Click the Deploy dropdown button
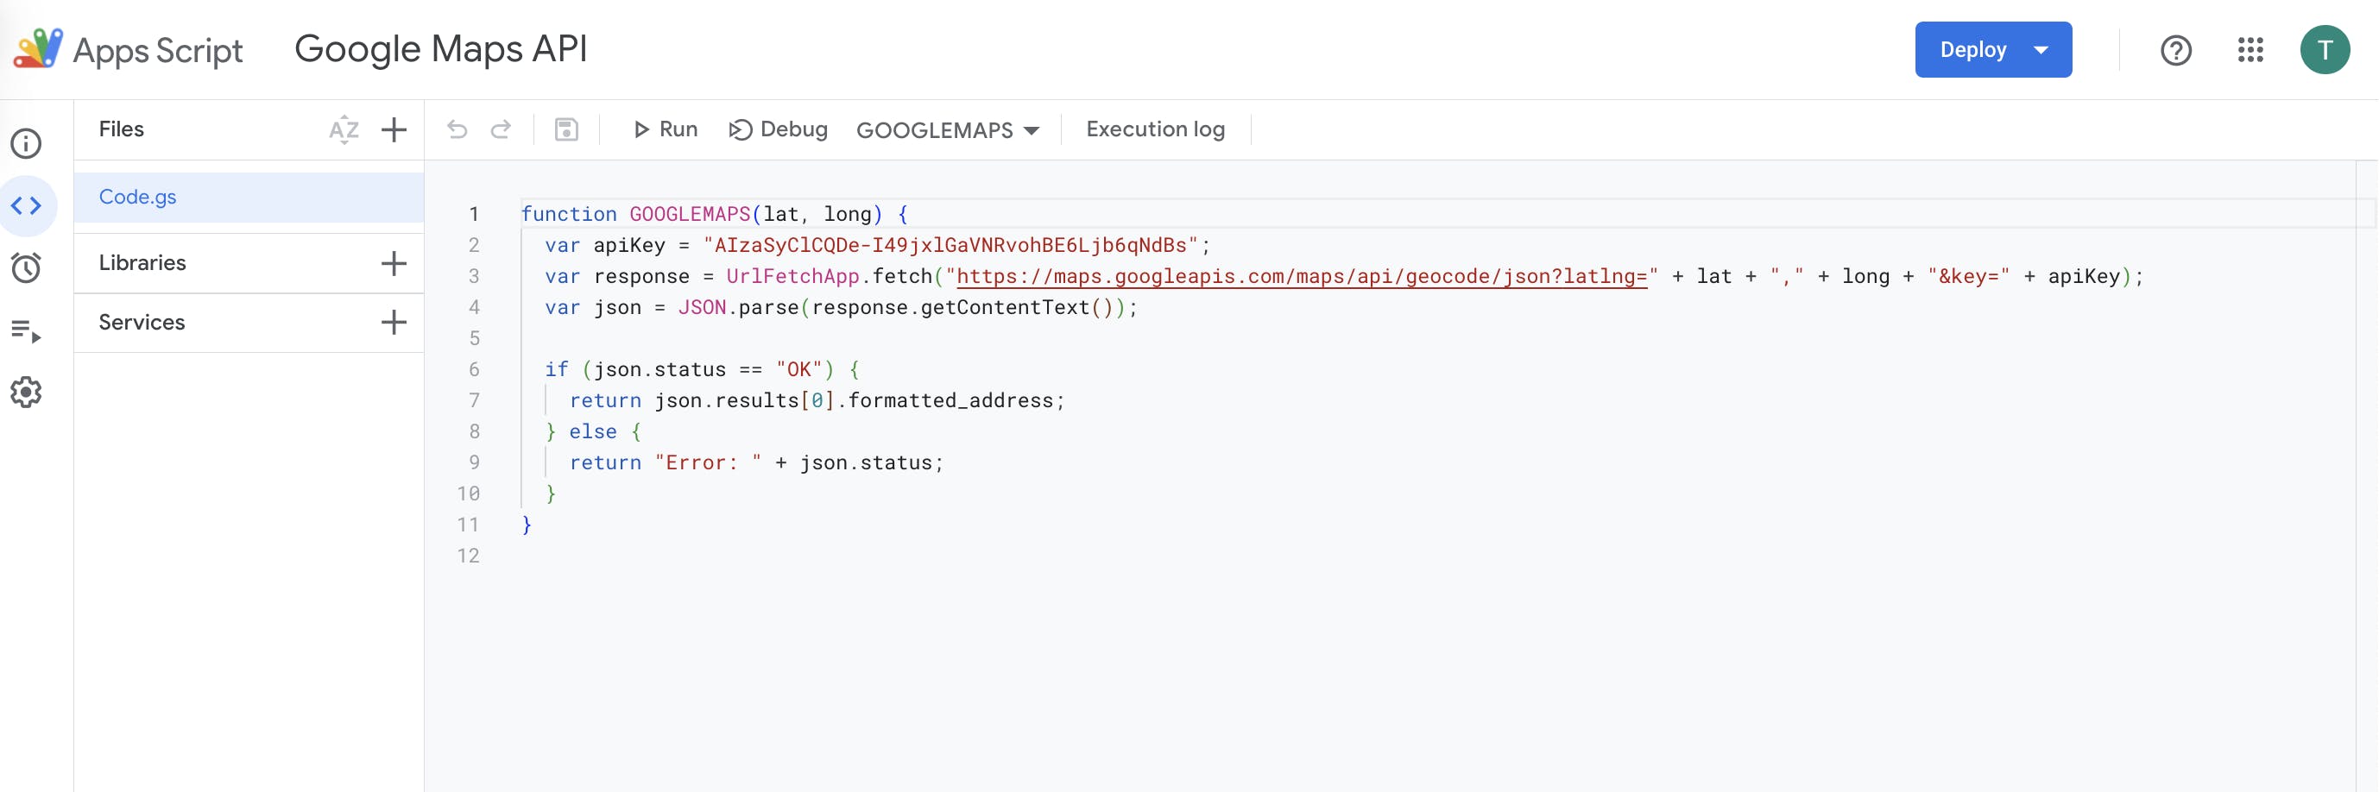This screenshot has height=792, width=2379. click(1993, 50)
